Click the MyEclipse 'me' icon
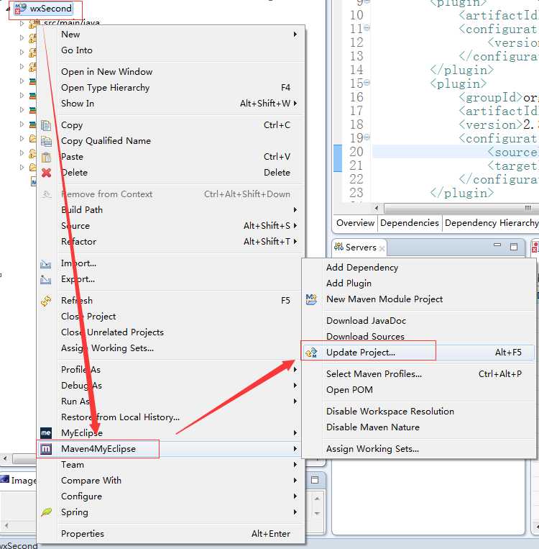 tap(46, 432)
